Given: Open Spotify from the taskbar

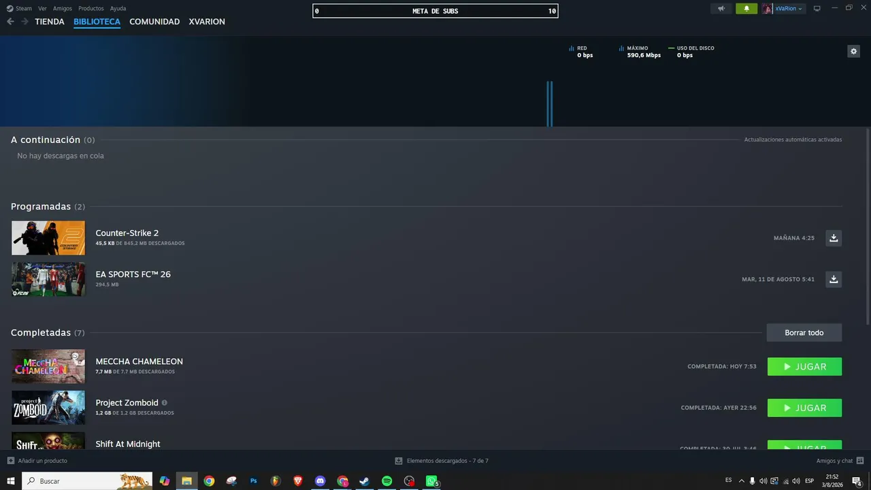Looking at the screenshot, I should point(387,481).
